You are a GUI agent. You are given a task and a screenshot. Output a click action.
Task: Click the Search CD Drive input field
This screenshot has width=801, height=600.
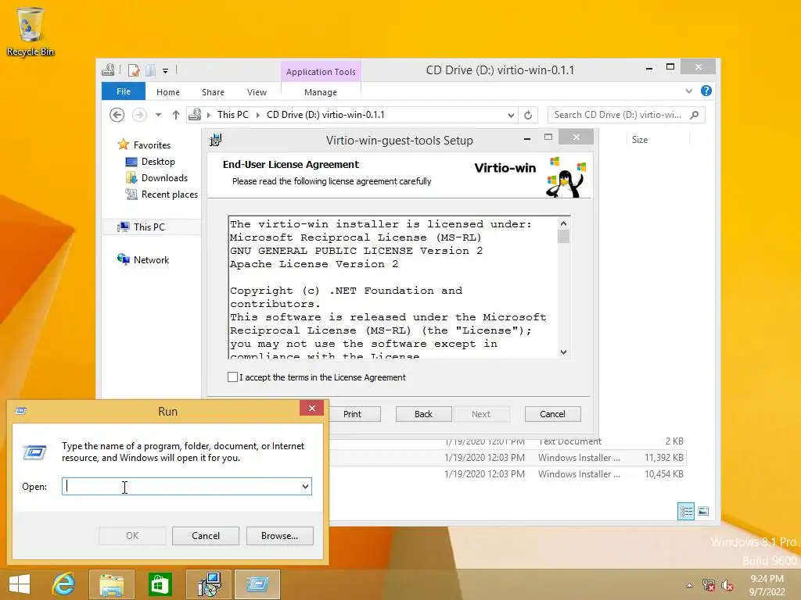[617, 115]
